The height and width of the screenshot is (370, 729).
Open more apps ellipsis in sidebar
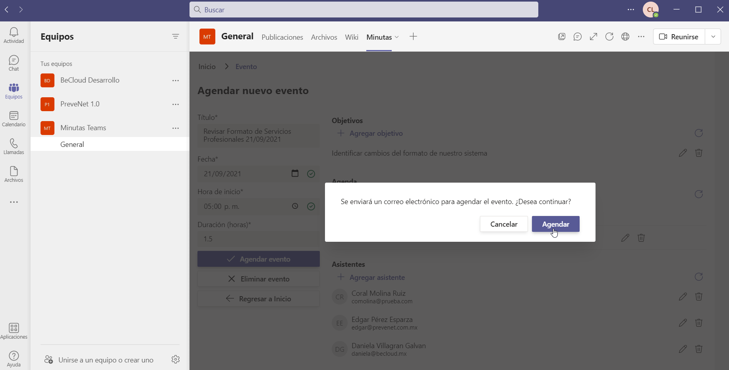(x=14, y=202)
